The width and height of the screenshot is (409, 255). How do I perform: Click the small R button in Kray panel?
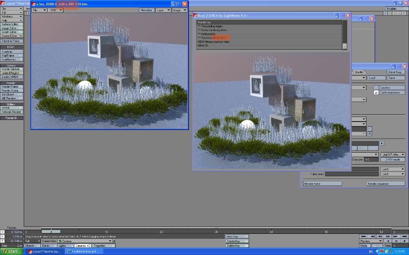(370, 133)
